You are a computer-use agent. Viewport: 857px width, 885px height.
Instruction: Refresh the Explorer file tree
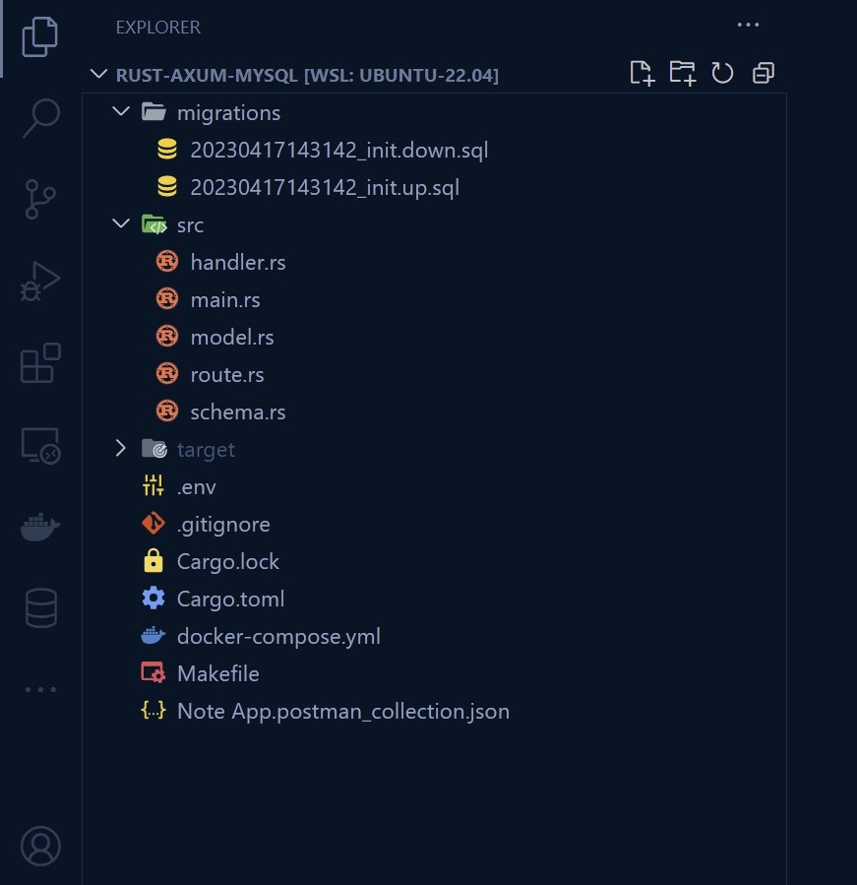tap(722, 72)
